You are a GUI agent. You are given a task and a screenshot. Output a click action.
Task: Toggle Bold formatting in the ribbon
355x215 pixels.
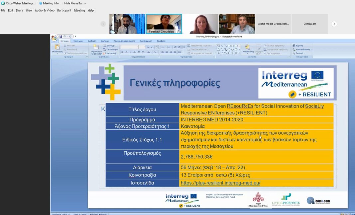[122, 52]
